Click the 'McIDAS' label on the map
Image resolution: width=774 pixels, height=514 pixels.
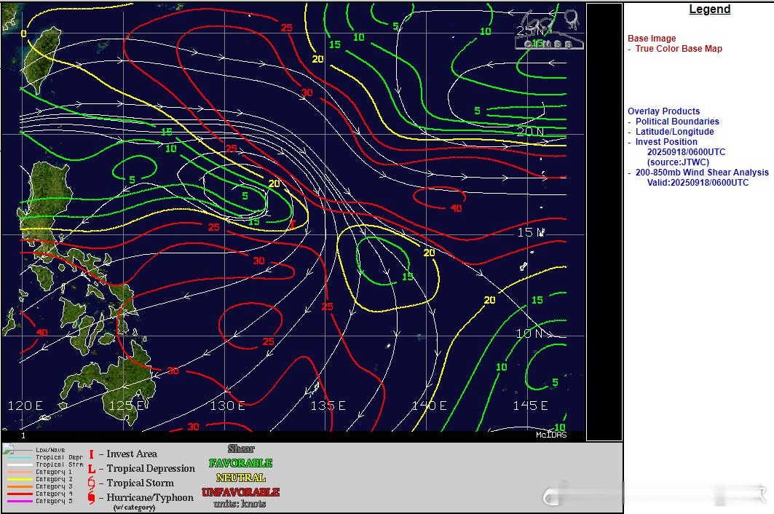(x=551, y=435)
